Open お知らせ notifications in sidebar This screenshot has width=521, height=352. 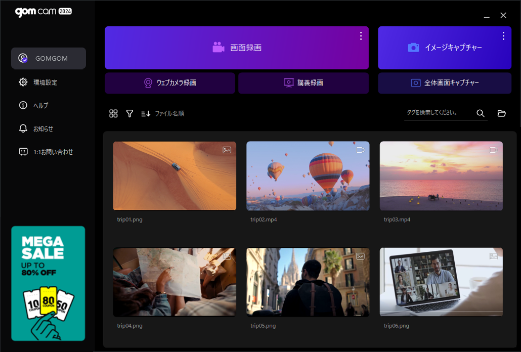pyautogui.click(x=43, y=129)
